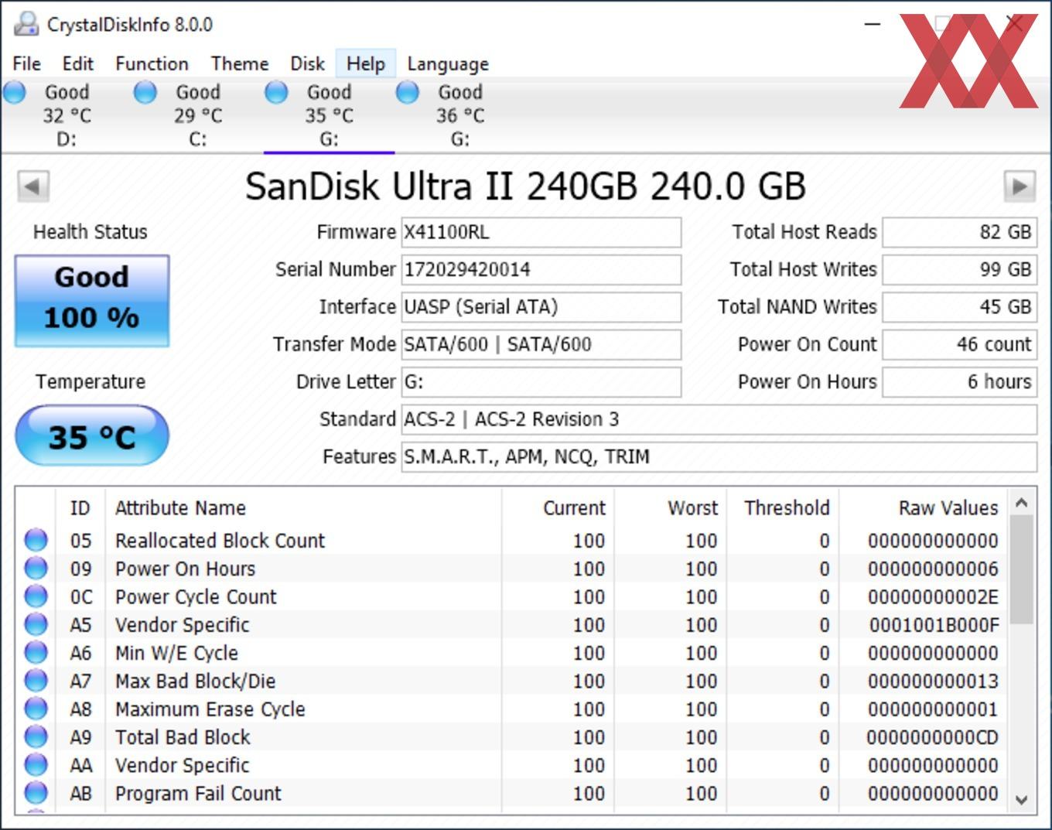Image resolution: width=1052 pixels, height=830 pixels.
Task: Select the D: disk at 32 °C
Action: tap(67, 115)
